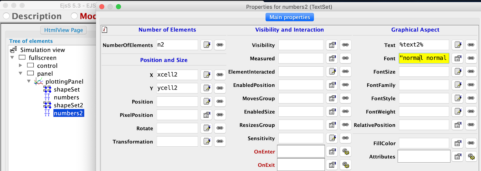
Task: Select the Model radio button
Action: click(74, 16)
